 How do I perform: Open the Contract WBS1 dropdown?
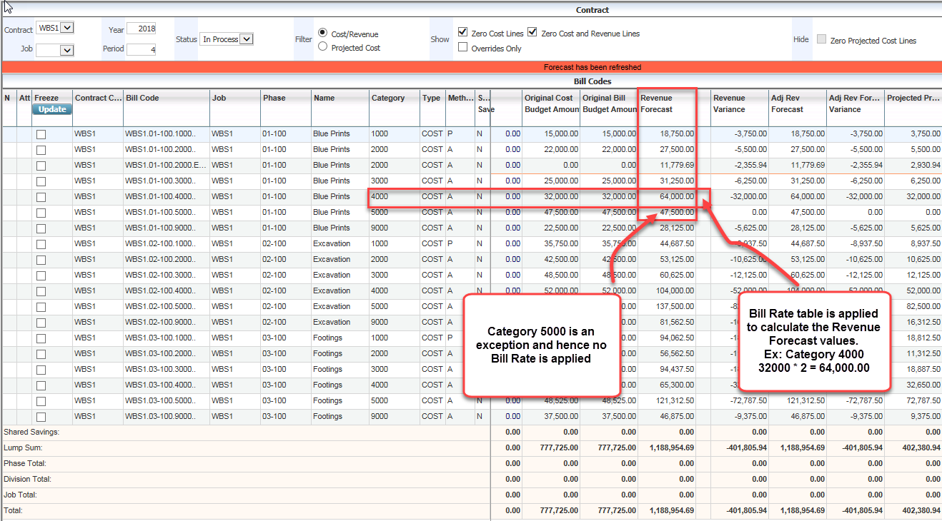[x=54, y=27]
